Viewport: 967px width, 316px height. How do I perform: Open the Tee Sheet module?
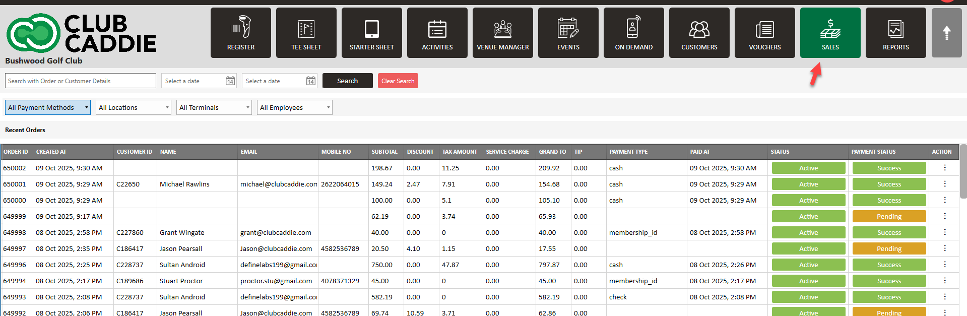click(306, 33)
